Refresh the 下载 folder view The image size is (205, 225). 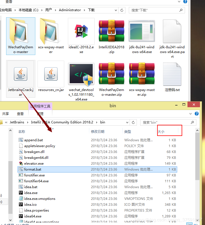[122, 10]
